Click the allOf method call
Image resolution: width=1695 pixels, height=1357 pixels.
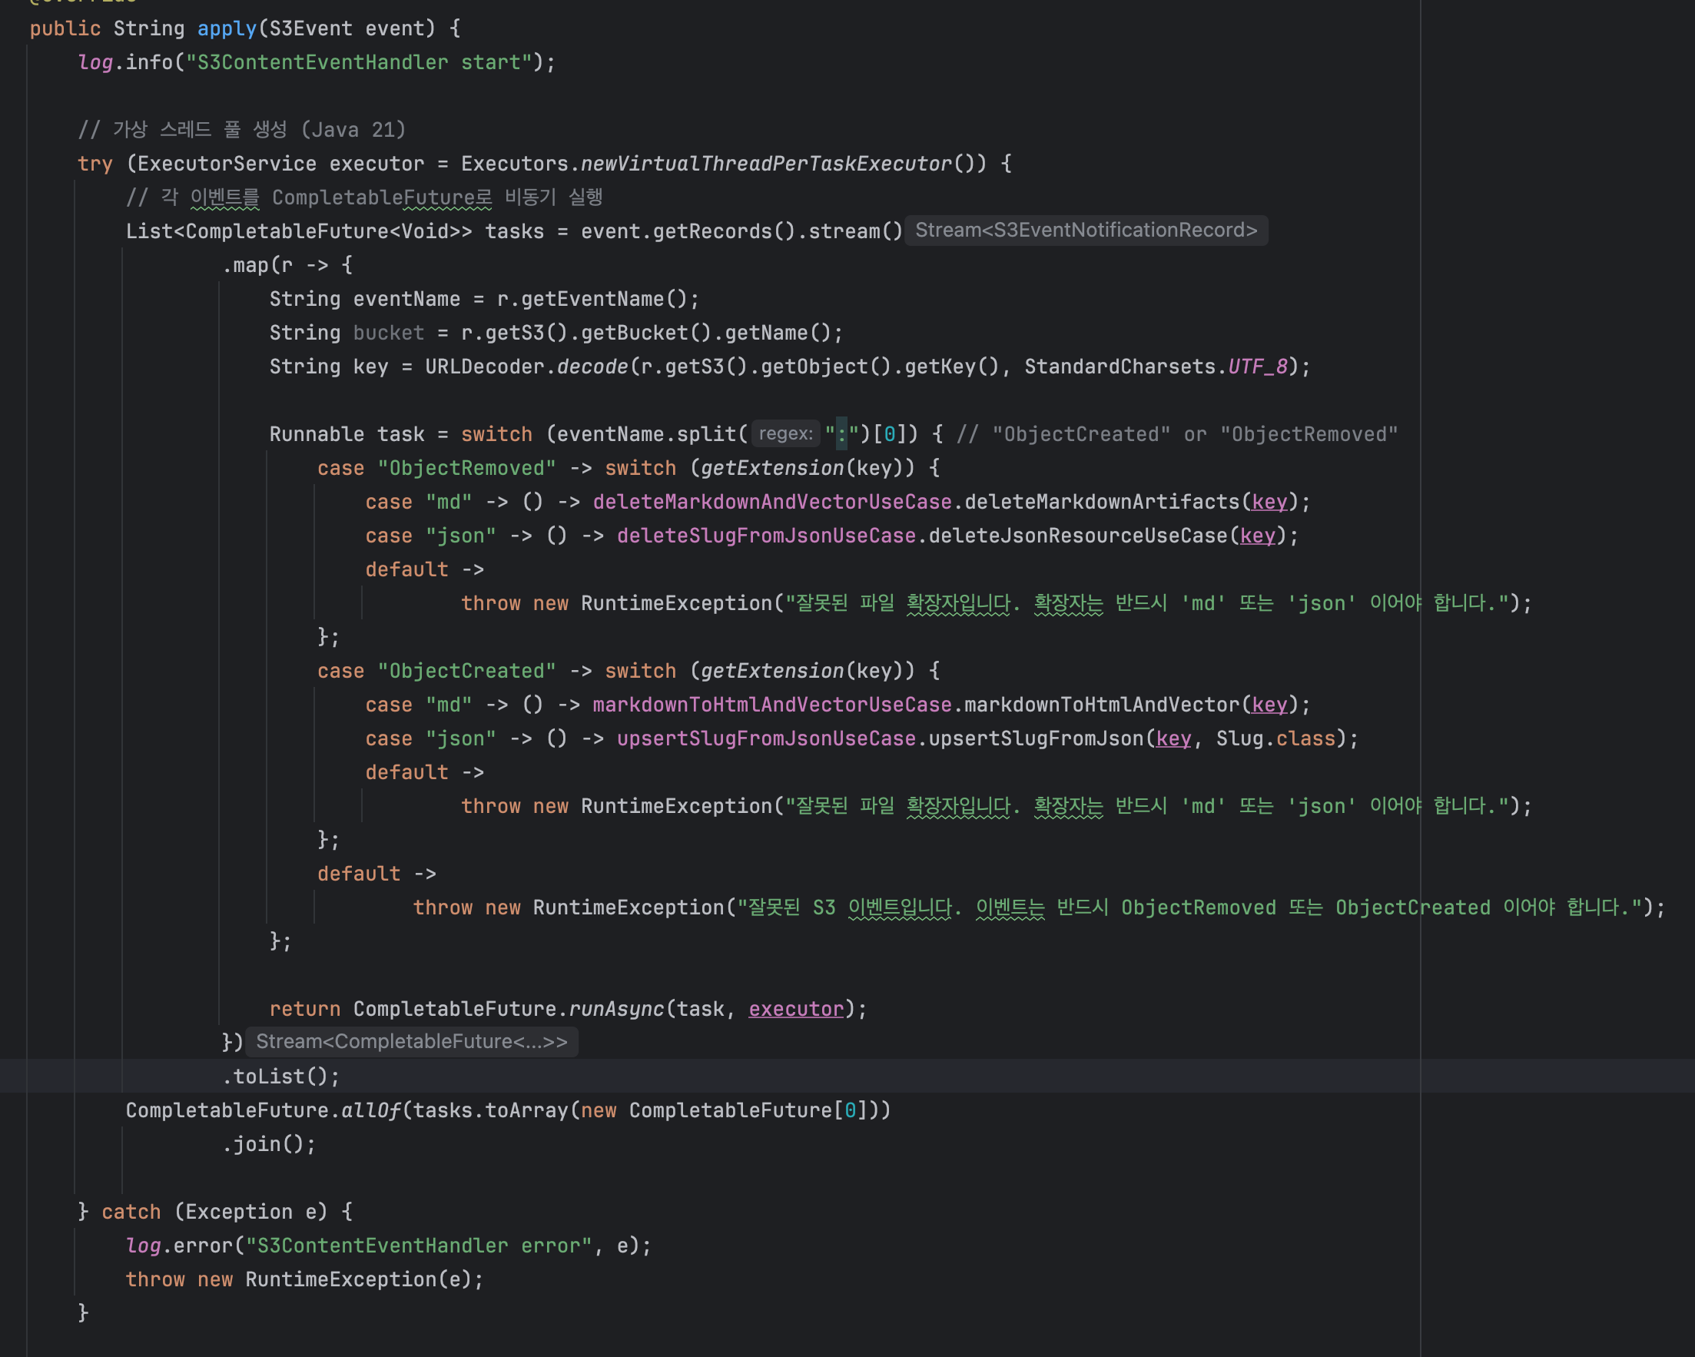(370, 1110)
